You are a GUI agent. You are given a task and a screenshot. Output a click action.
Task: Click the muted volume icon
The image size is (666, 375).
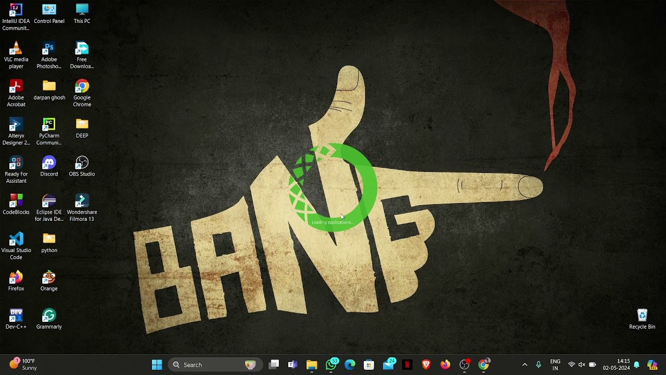[x=582, y=365]
